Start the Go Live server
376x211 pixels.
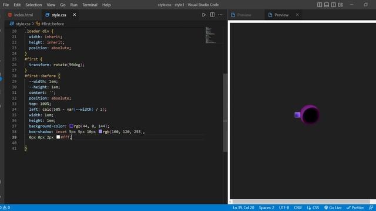click(333, 207)
